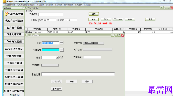Select the row indicator of row 1
177x98 pixels.
coord(26,32)
